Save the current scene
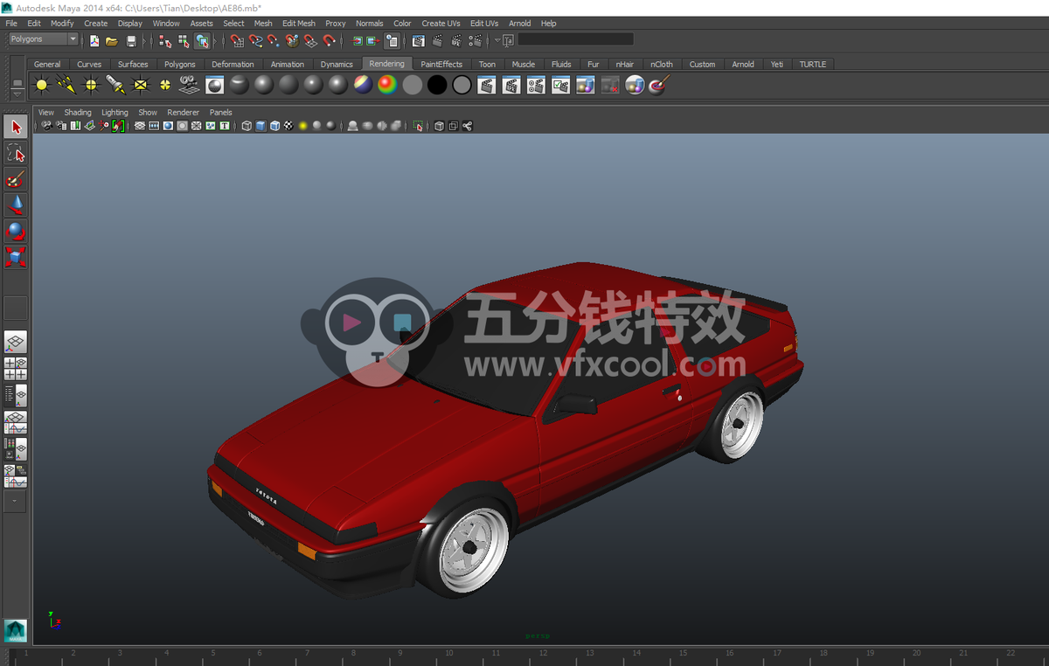1049x666 pixels. pyautogui.click(x=131, y=40)
